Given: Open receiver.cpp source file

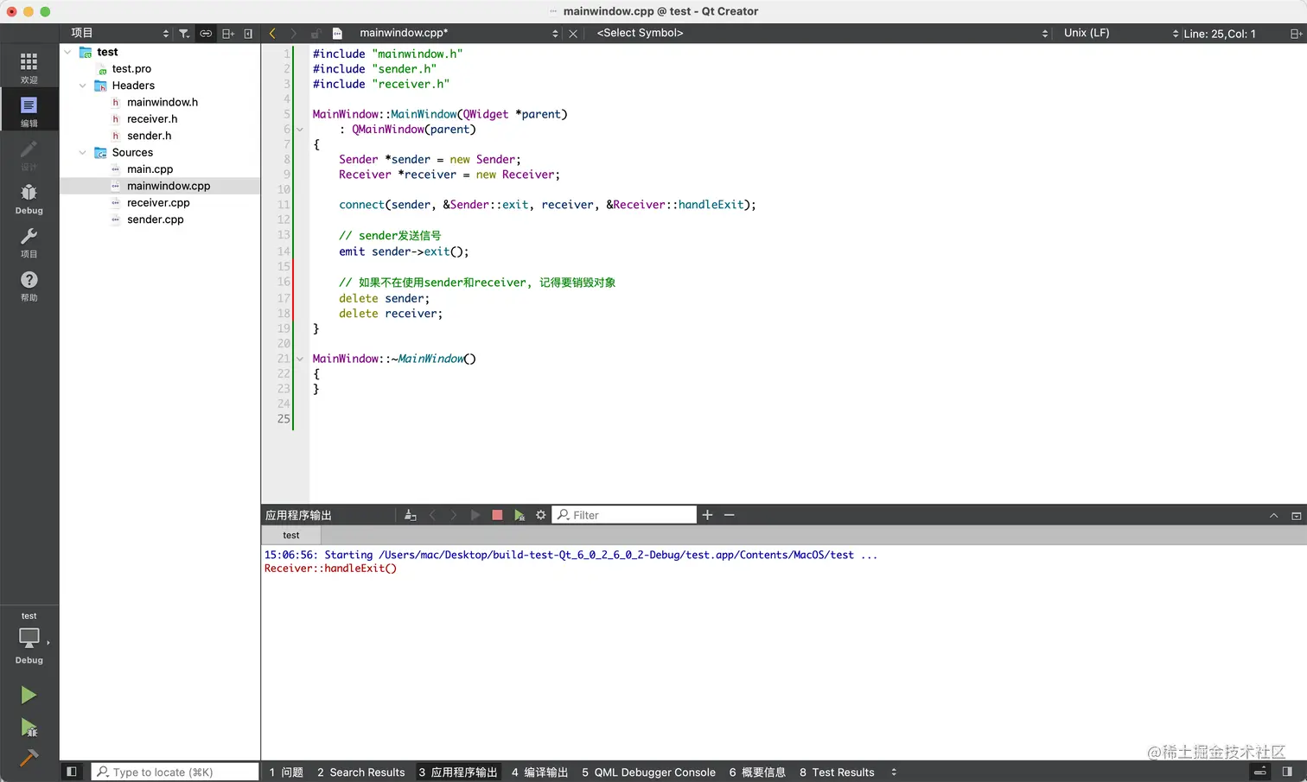Looking at the screenshot, I should (158, 203).
